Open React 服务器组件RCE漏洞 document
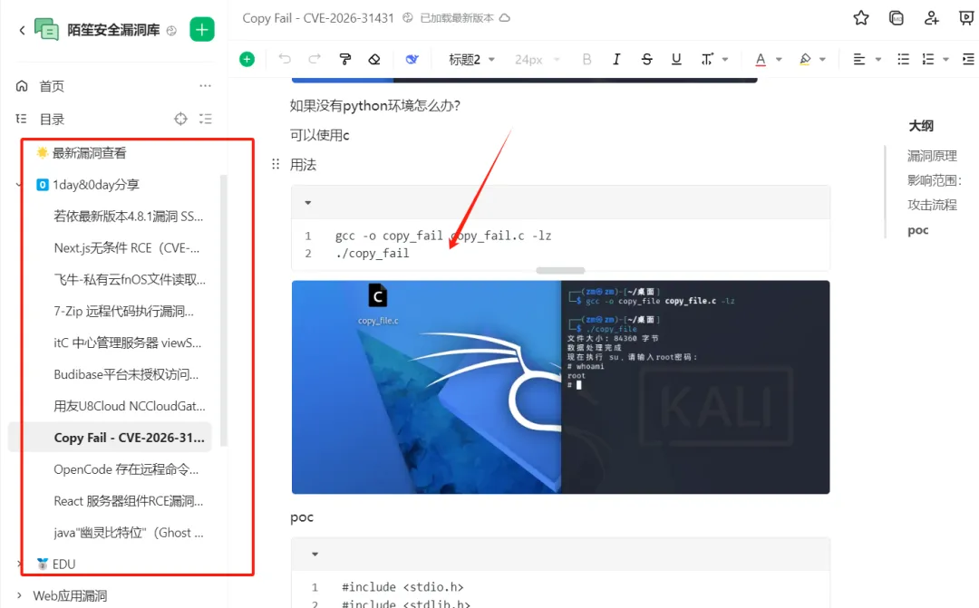Image resolution: width=979 pixels, height=608 pixels. [x=128, y=501]
